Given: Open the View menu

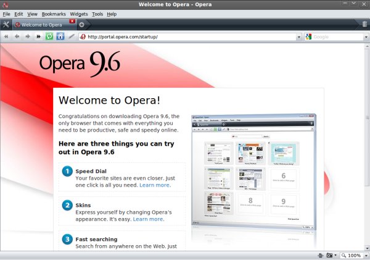Looking at the screenshot, I should coord(32,14).
